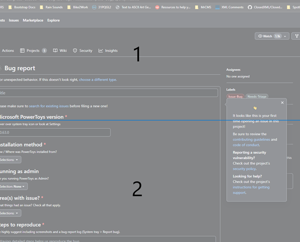This screenshot has height=242, width=300.
Task: Open Marketplace in GitHub header
Action: tap(33, 20)
